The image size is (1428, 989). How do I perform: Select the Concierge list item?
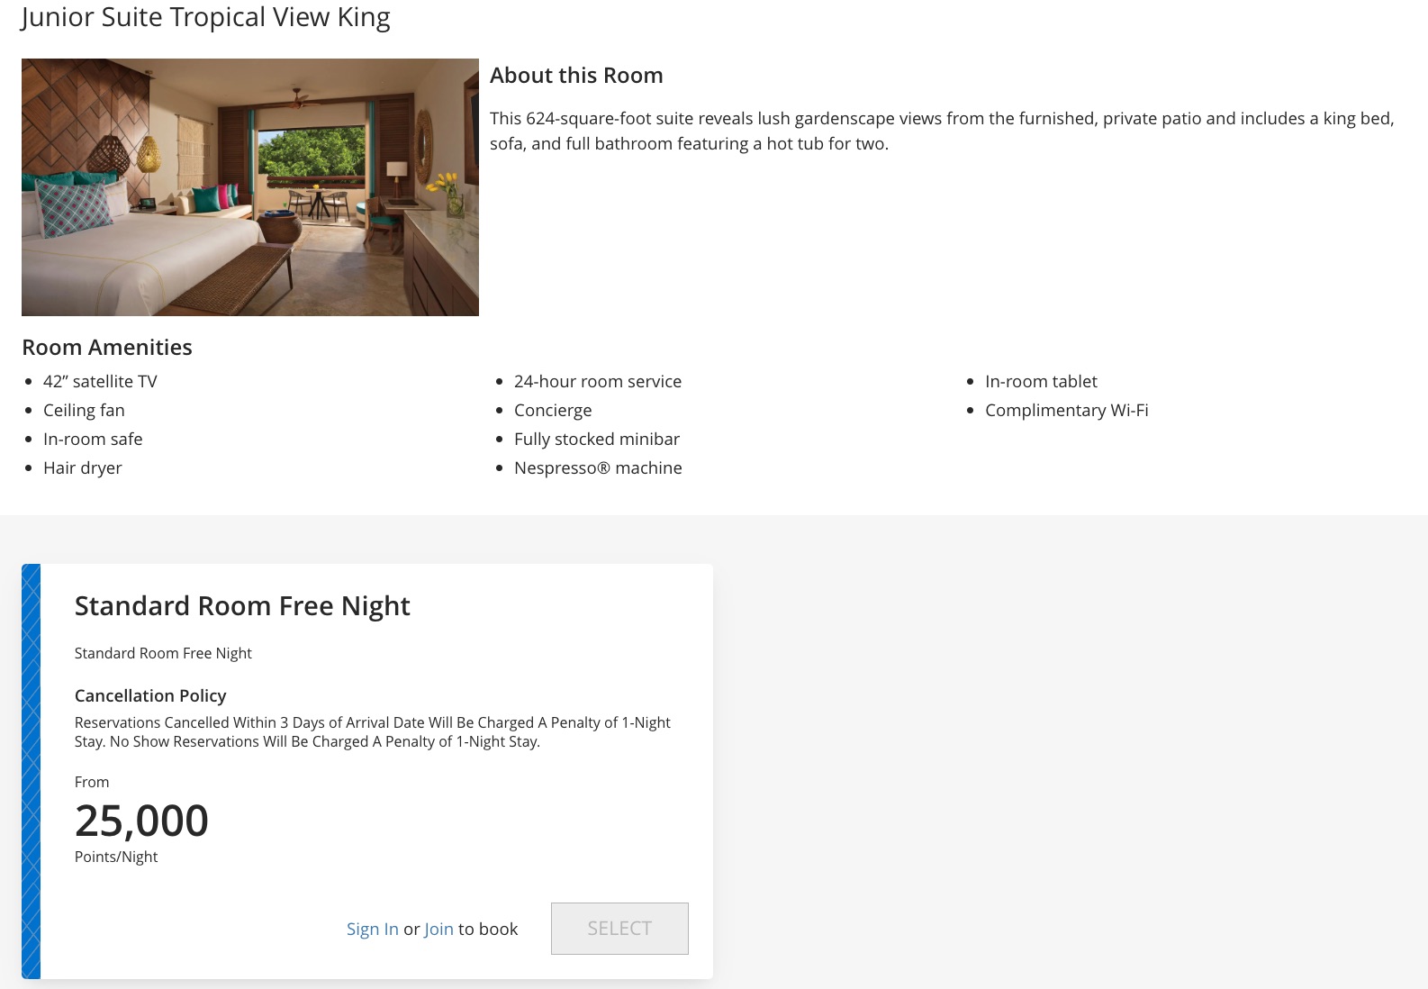(x=553, y=410)
